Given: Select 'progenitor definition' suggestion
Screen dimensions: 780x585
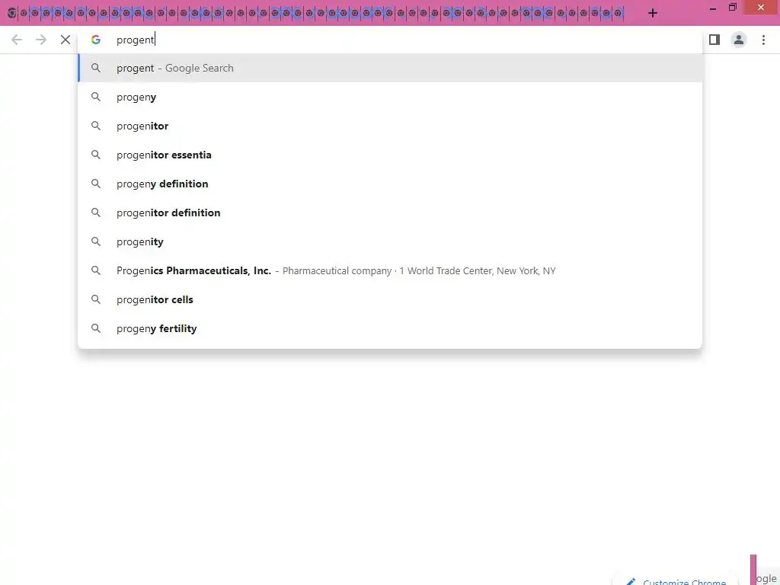Looking at the screenshot, I should pos(390,213).
